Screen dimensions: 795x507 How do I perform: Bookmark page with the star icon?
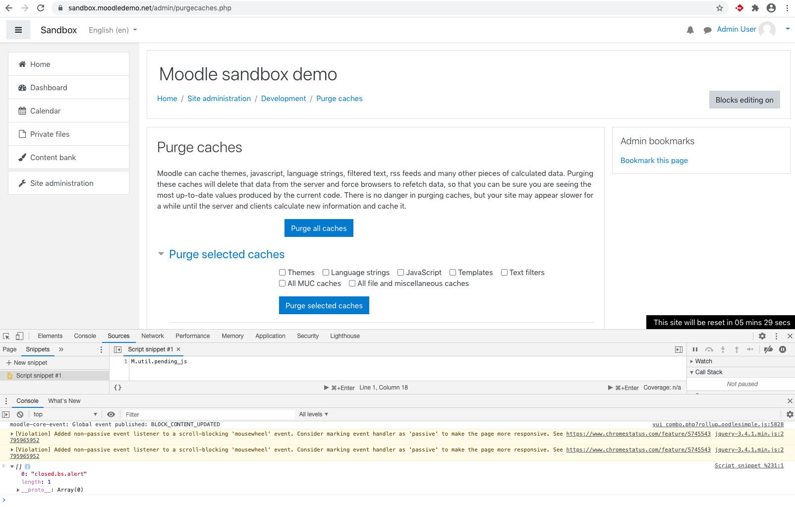(x=720, y=8)
